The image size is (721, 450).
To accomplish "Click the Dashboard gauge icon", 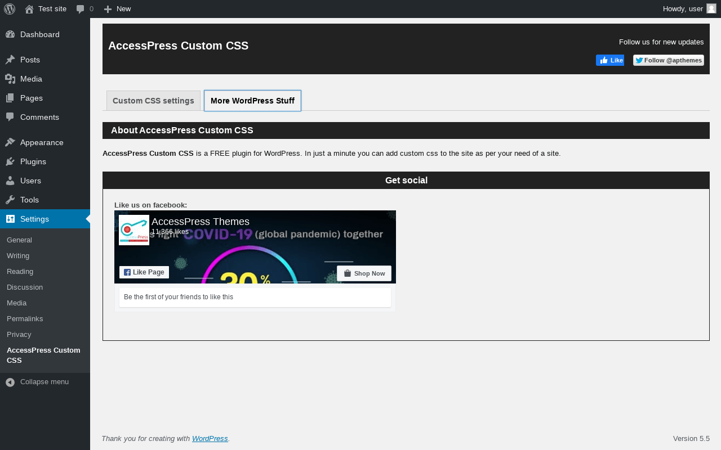I will coord(10,34).
